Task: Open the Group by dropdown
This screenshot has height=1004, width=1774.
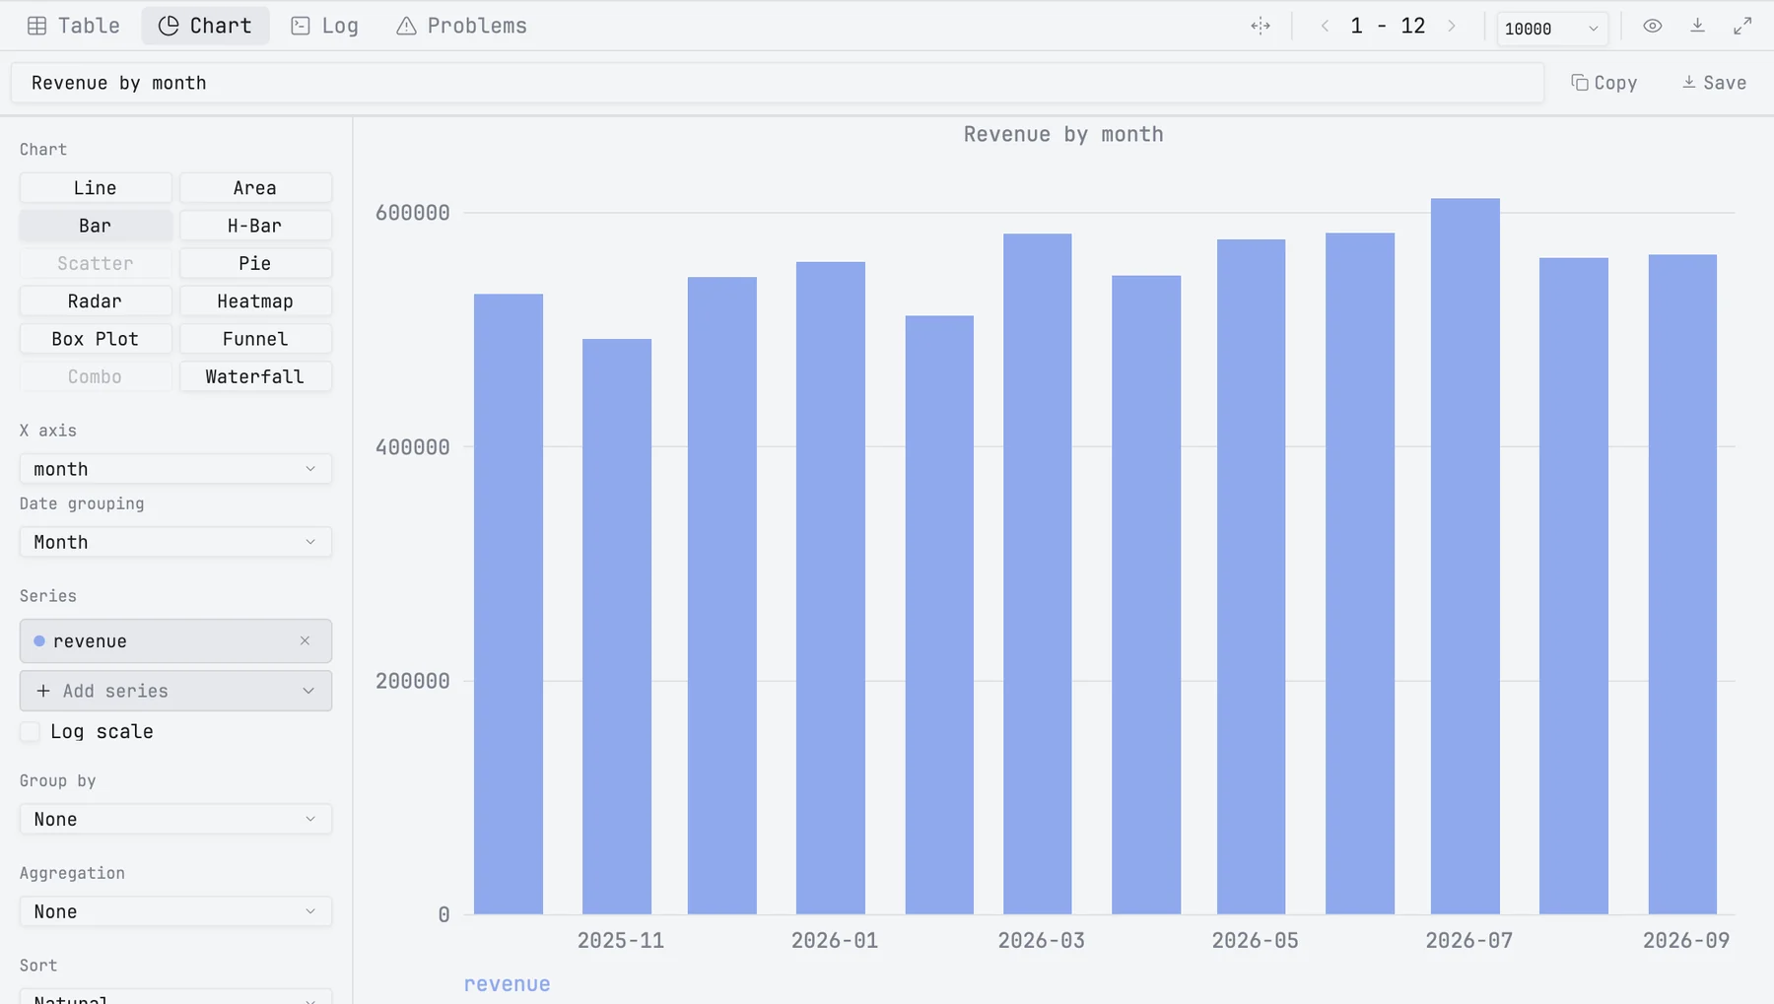Action: tap(175, 819)
